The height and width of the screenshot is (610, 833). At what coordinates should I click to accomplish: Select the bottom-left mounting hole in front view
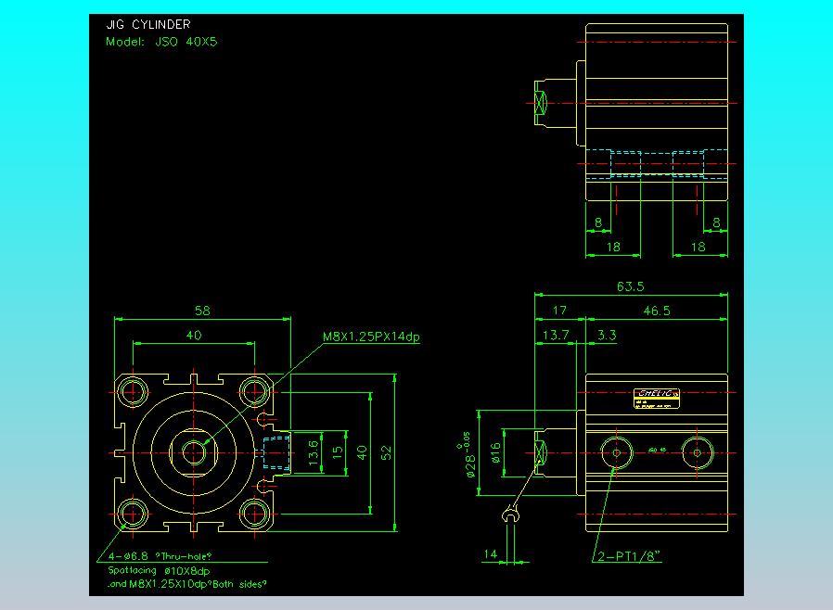click(133, 514)
